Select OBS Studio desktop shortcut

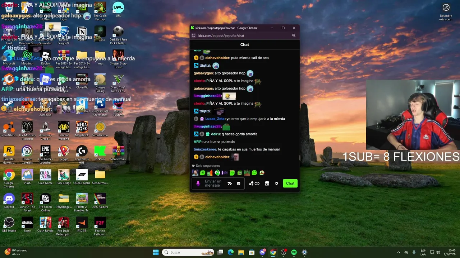click(x=9, y=225)
